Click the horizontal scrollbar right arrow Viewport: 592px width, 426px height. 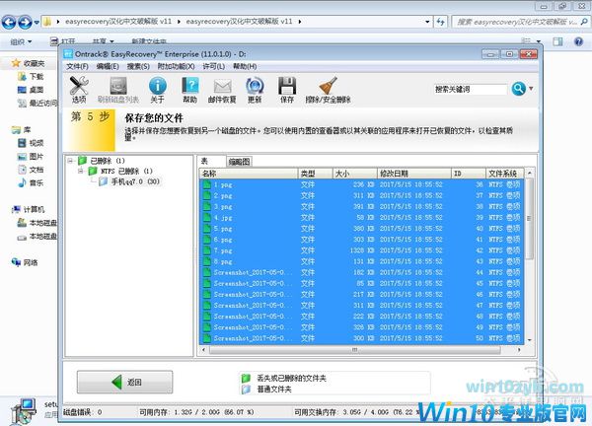pos(519,350)
